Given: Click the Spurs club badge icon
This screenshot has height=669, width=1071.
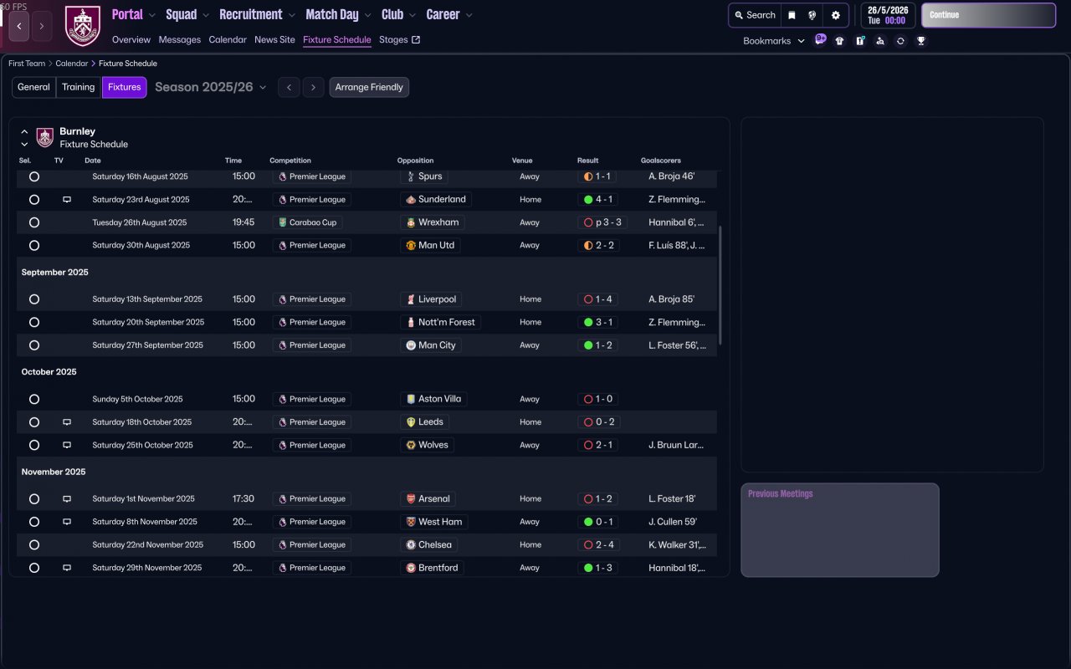Looking at the screenshot, I should [x=411, y=176].
